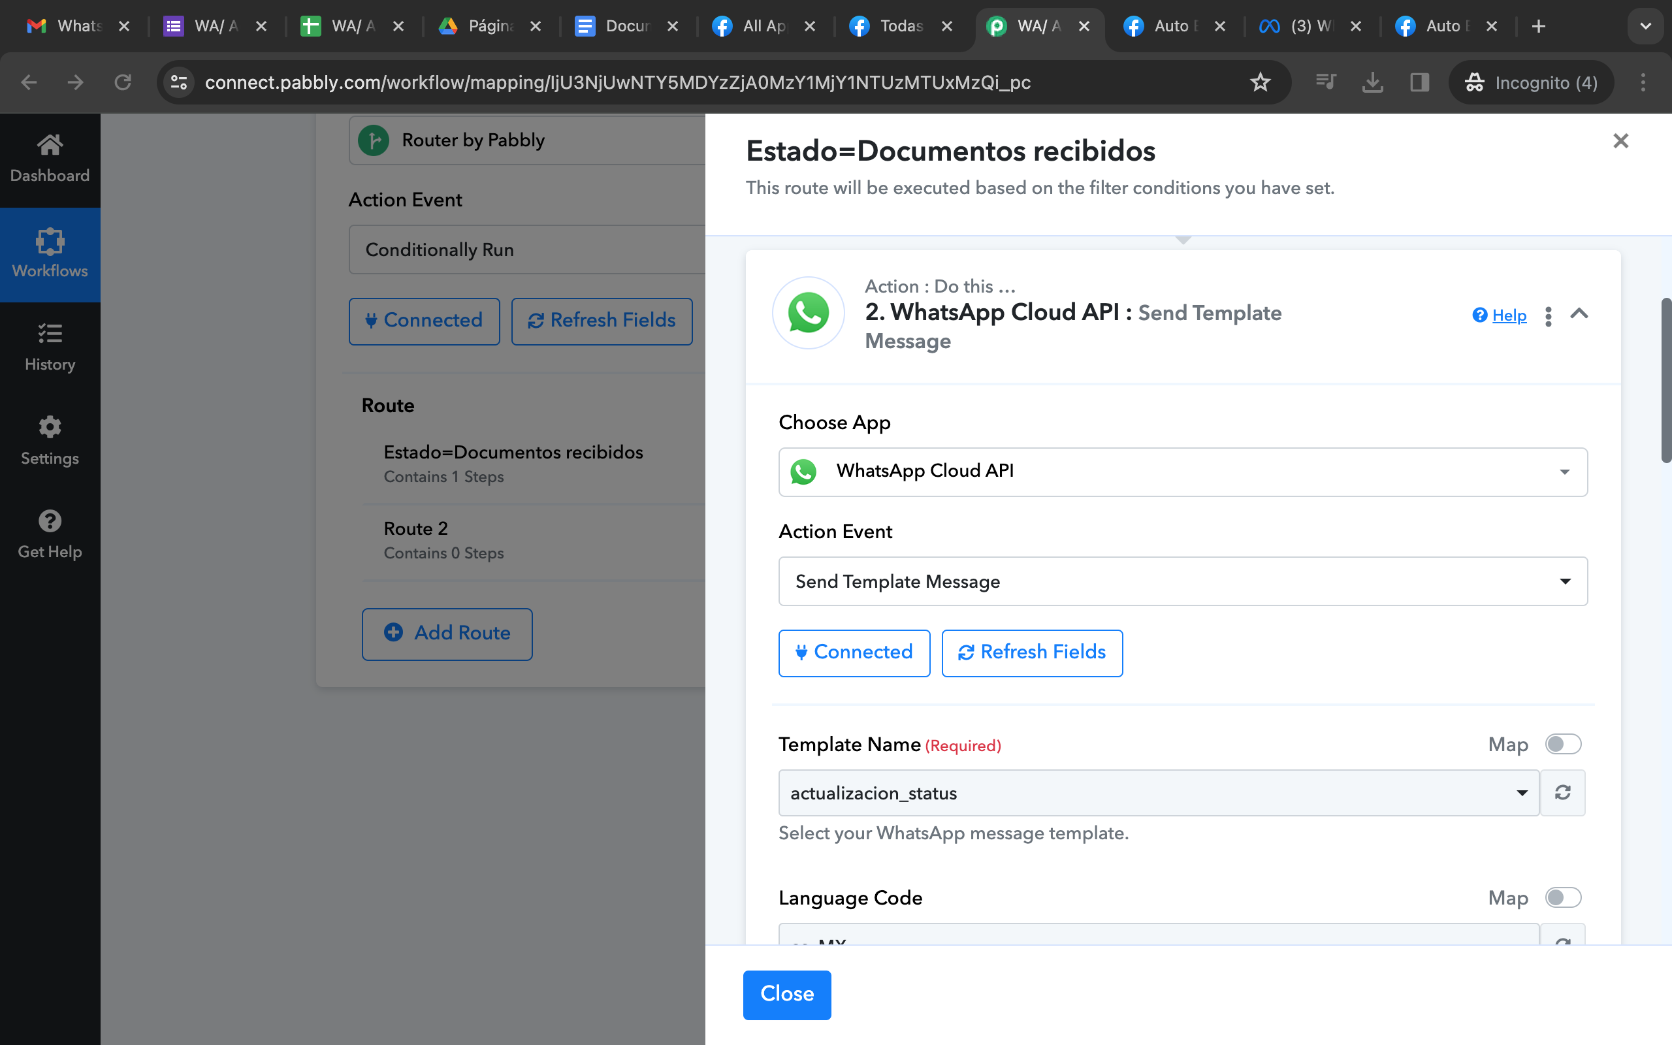The width and height of the screenshot is (1672, 1045).
Task: Click the browser address bar URL
Action: tap(618, 82)
